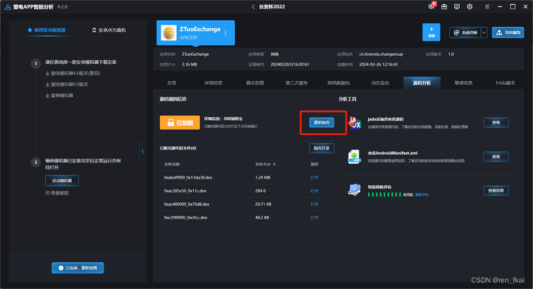Collapse the left panel with arrow handle
The width and height of the screenshot is (533, 289).
coord(142,151)
